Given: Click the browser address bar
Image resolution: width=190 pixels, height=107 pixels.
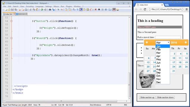Looking at the screenshot, I should 166,9.
